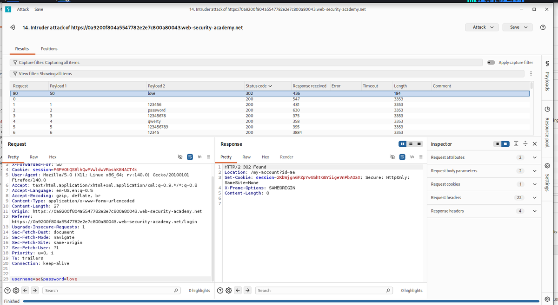The width and height of the screenshot is (558, 305).
Task: Toggle the Apply capture filter switch
Action: [491, 63]
